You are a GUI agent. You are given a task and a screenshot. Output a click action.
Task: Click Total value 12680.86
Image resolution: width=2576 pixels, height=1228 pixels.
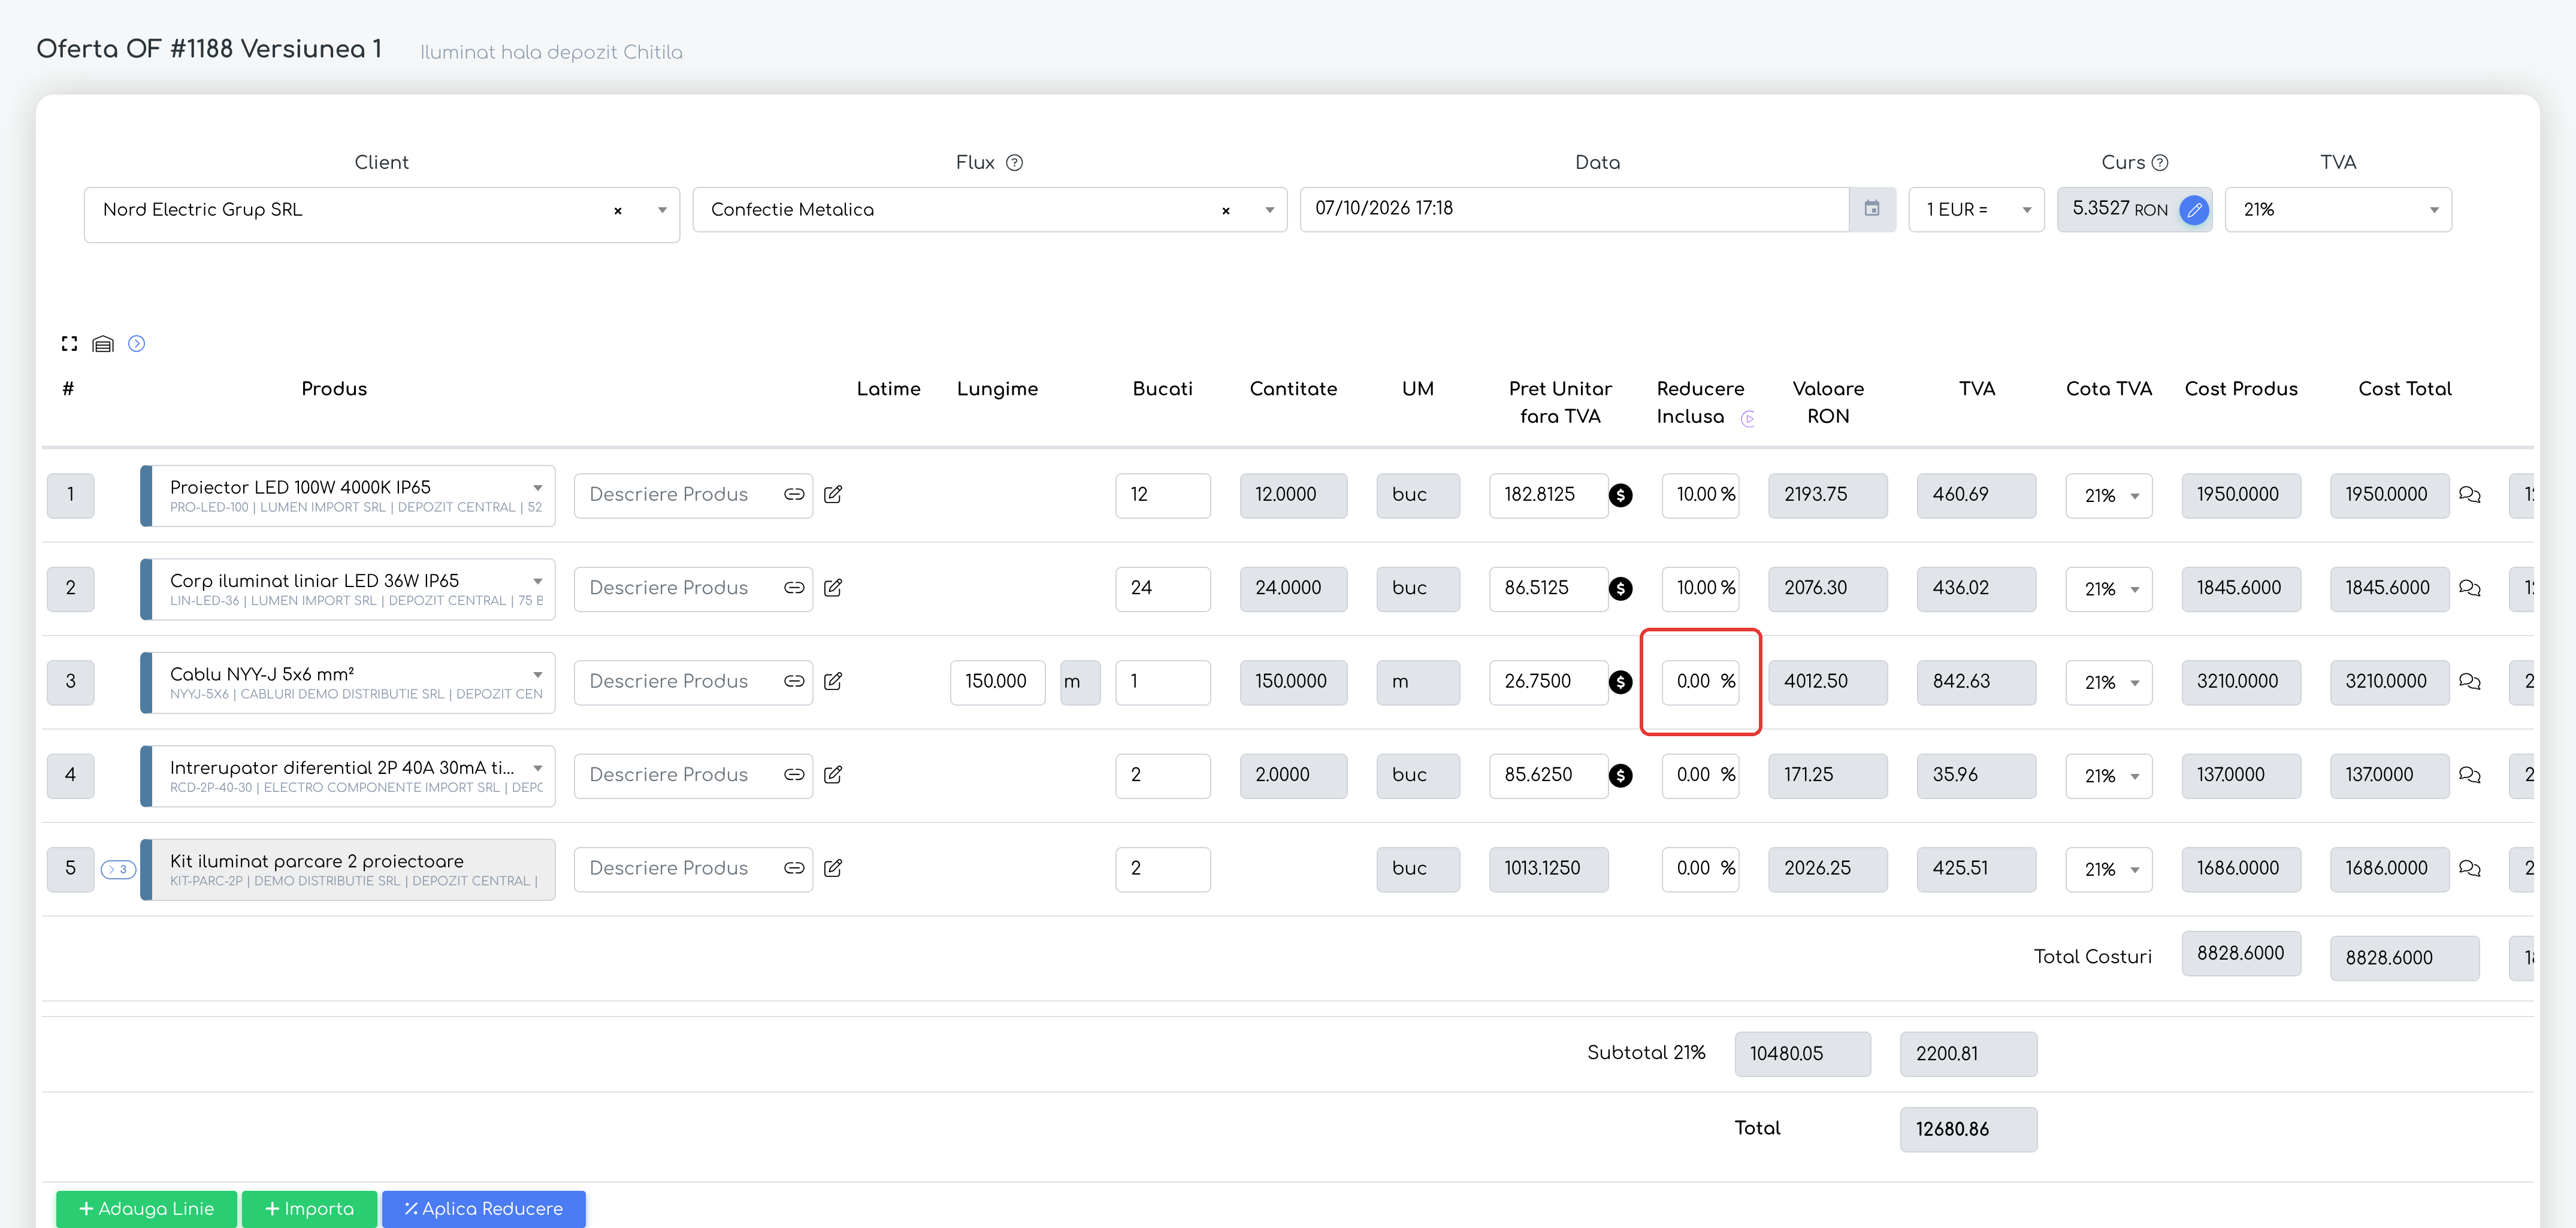click(1968, 1129)
